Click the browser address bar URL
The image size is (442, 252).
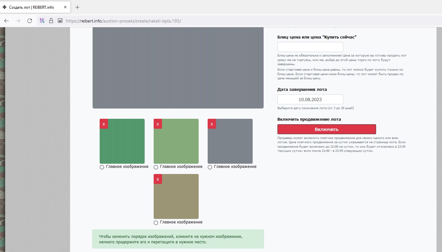pos(123,21)
